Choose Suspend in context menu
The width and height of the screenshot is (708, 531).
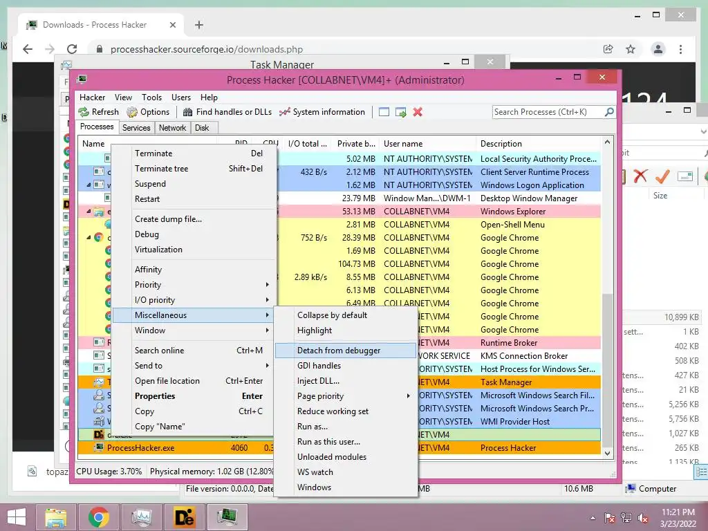[x=194, y=184]
